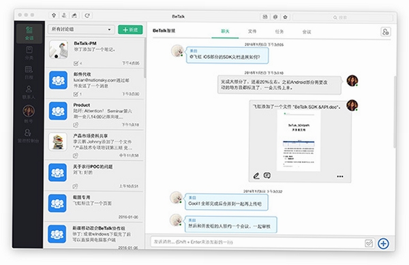The height and width of the screenshot is (265, 409).
Task: Click the iOS SDK question message bubble
Action: pos(227,55)
